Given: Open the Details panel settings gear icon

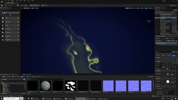Looking at the screenshot, I should (x=177, y=52).
